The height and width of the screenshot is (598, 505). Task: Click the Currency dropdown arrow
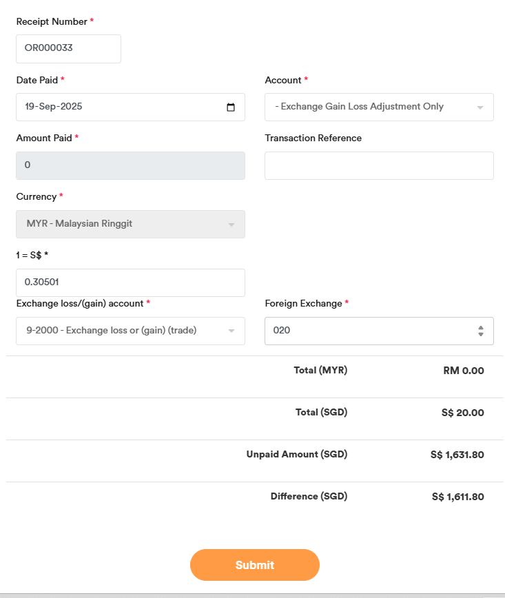click(231, 225)
